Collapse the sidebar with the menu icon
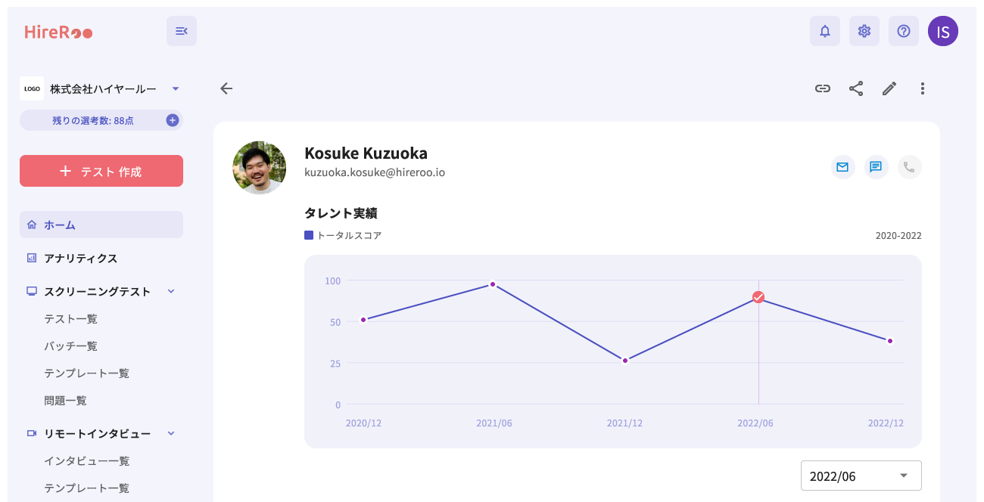Image resolution: width=984 pixels, height=502 pixels. pyautogui.click(x=182, y=31)
